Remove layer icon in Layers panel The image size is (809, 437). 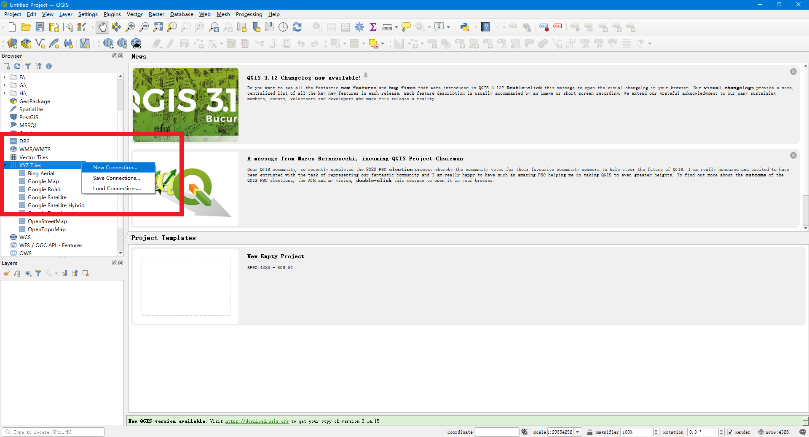86,274
